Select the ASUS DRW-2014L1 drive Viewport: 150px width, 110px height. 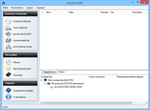coord(68,87)
